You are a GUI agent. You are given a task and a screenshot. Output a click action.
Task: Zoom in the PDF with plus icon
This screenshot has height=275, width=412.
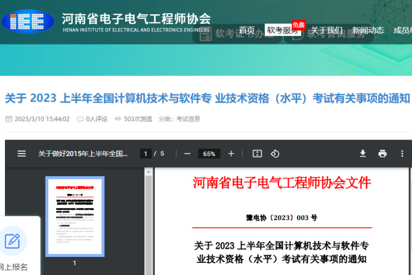231,154
